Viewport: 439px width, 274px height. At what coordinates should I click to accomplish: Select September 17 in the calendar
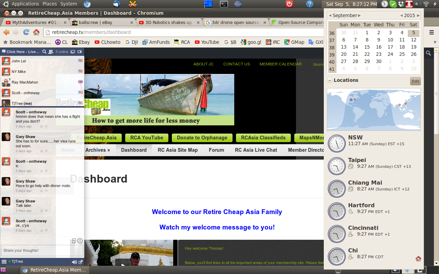(x=390, y=47)
